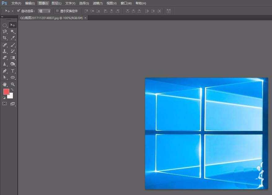
Task: Pick the Eyedropper tool
Action: tap(13, 38)
